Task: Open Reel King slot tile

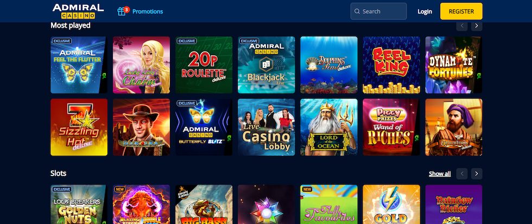Action: [x=391, y=65]
